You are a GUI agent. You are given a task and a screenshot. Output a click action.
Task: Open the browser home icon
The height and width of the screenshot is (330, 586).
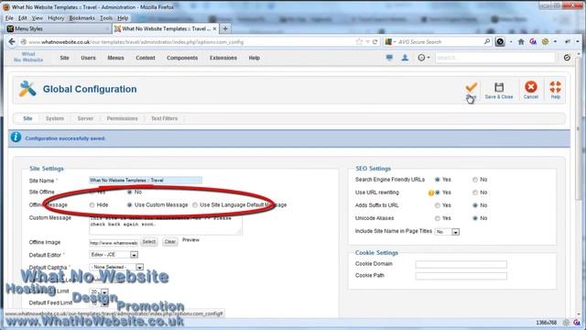(521, 42)
